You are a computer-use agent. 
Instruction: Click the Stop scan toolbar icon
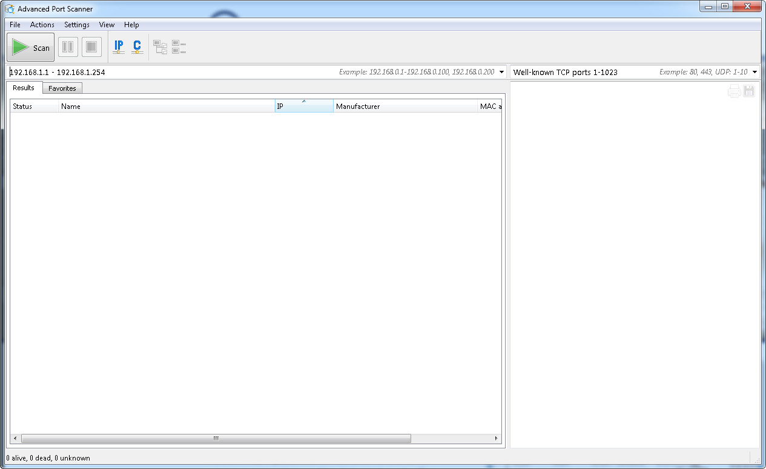(x=91, y=47)
